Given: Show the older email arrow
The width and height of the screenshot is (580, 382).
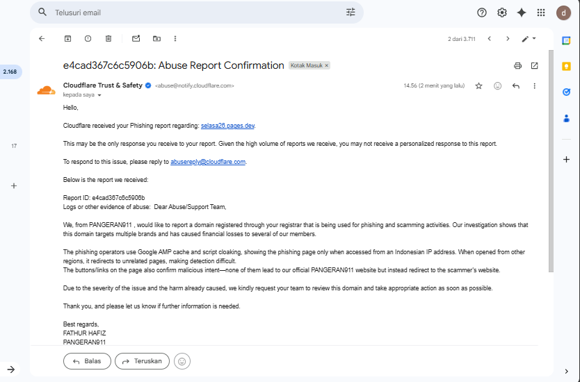Looking at the screenshot, I should (x=508, y=38).
